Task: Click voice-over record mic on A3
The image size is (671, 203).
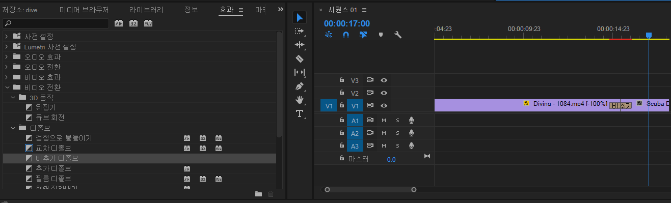Action: click(411, 146)
